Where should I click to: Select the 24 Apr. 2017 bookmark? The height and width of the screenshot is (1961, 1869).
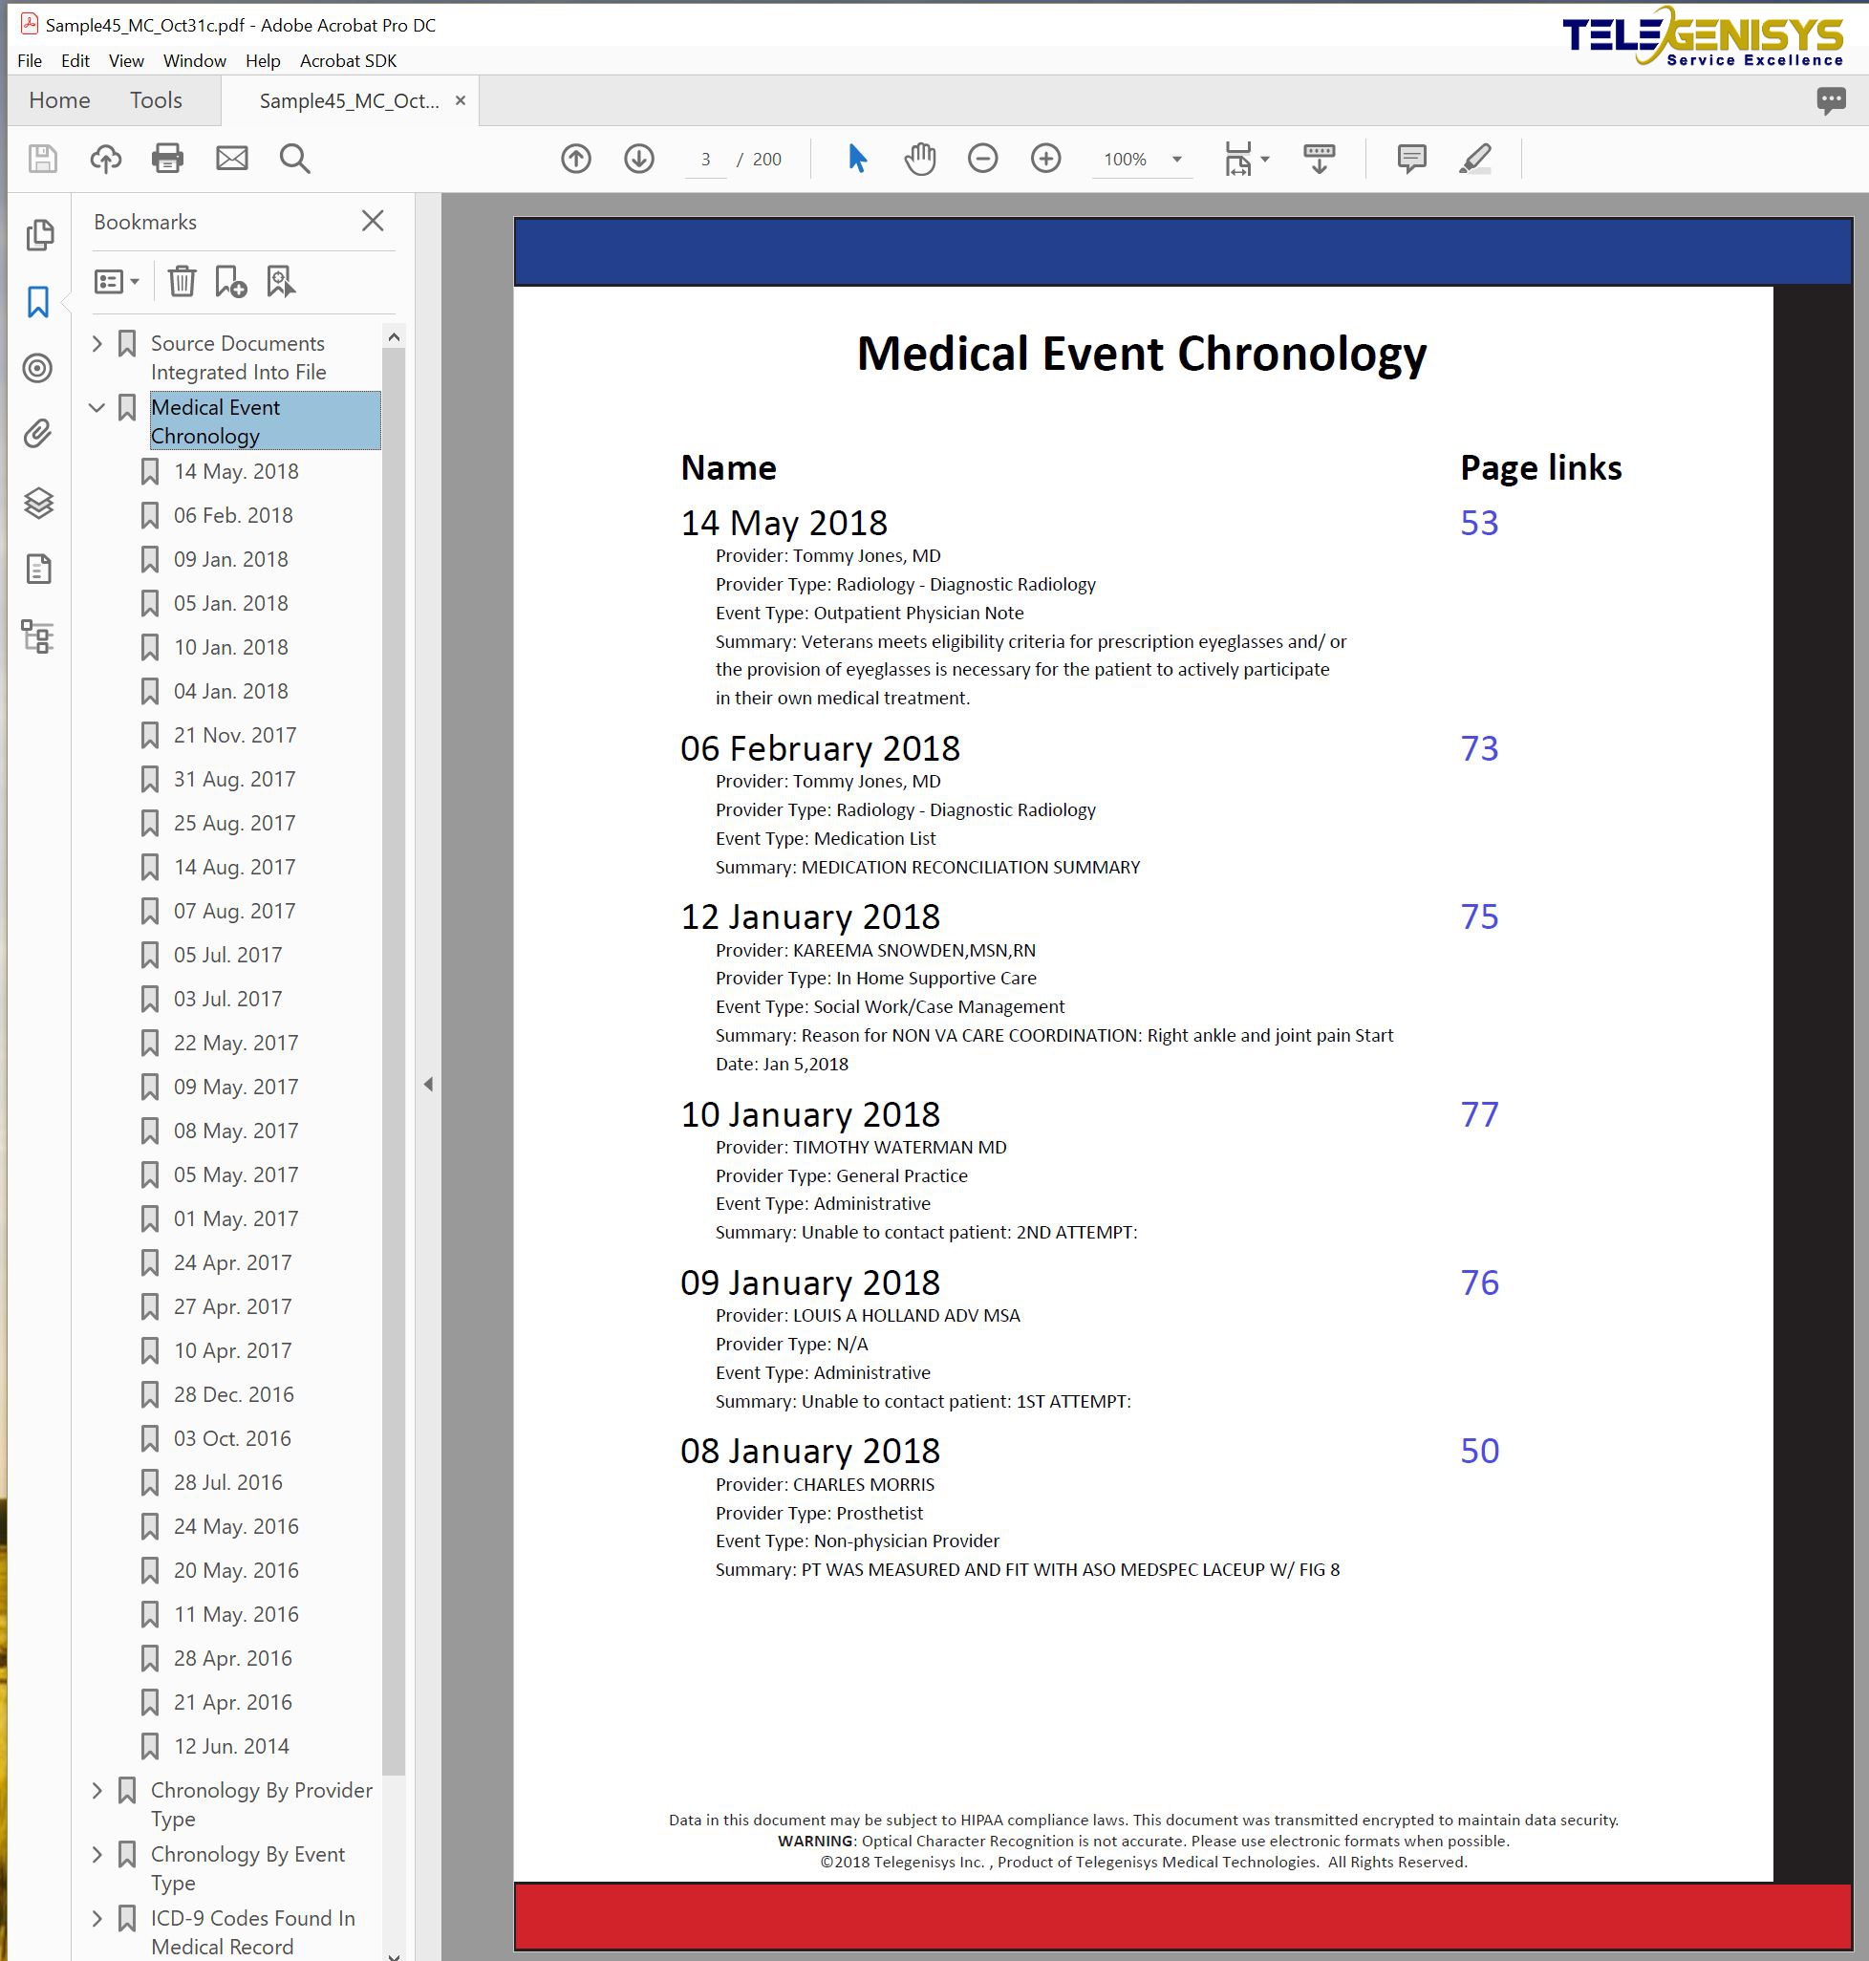click(233, 1262)
